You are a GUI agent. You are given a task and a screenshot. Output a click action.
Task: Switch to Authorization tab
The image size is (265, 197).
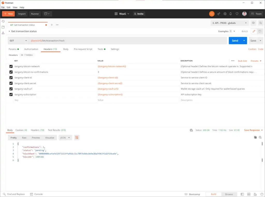(31, 49)
